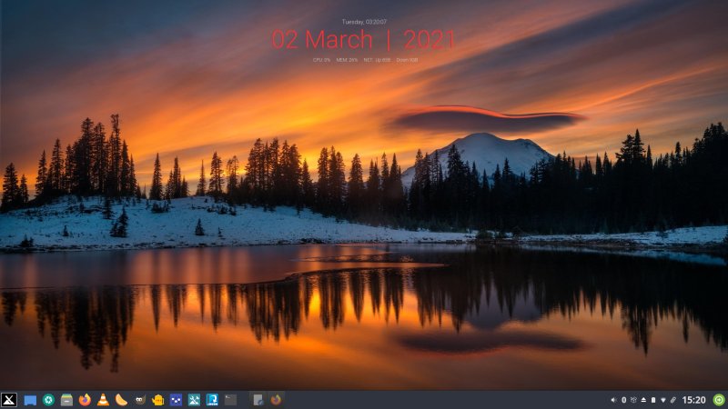Viewport: 728px width, 409px height.
Task: Open the file manager drawer icon
Action: click(66, 400)
